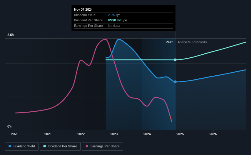The width and height of the screenshot is (251, 155).
Task: Click the 2023 x-axis label
Action: coord(114,134)
